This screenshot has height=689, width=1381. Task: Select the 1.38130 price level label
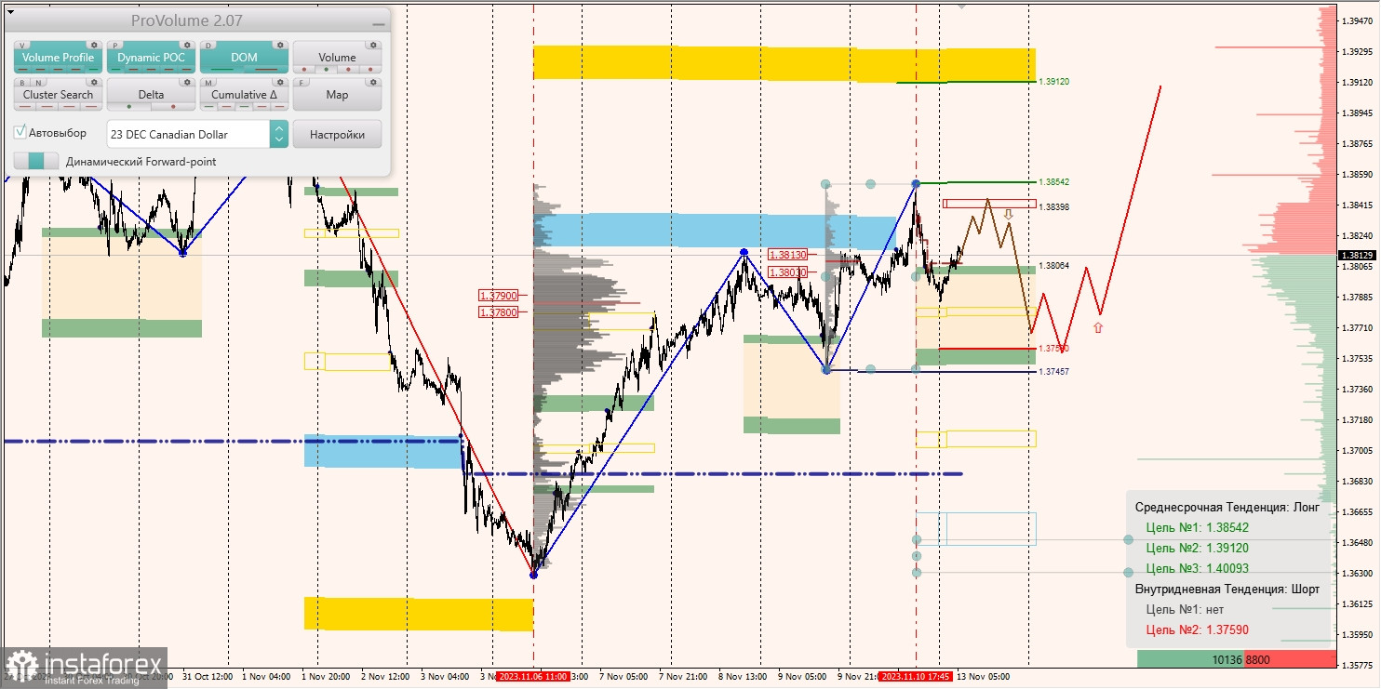788,254
